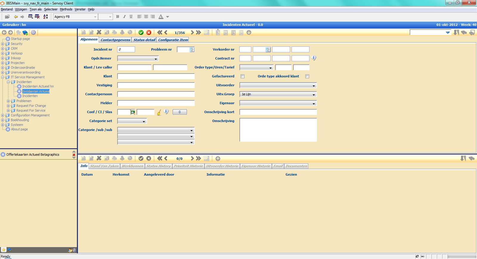The image size is (477, 259).
Task: Align text left
Action: pos(139,17)
